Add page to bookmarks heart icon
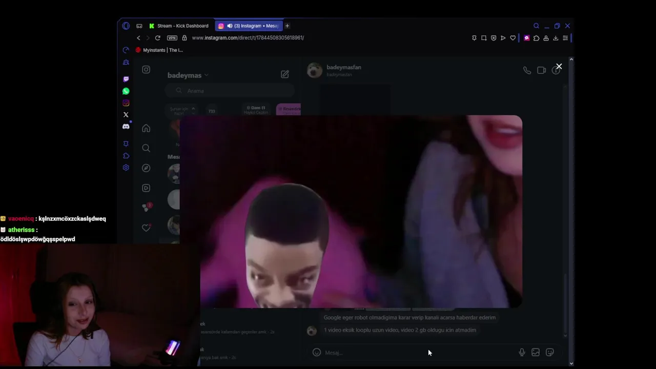Image resolution: width=656 pixels, height=369 pixels. tap(512, 38)
